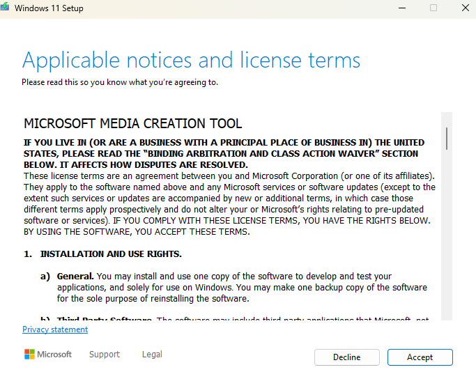This screenshot has height=381, width=476.
Task: Accept the license terms
Action: tap(420, 357)
